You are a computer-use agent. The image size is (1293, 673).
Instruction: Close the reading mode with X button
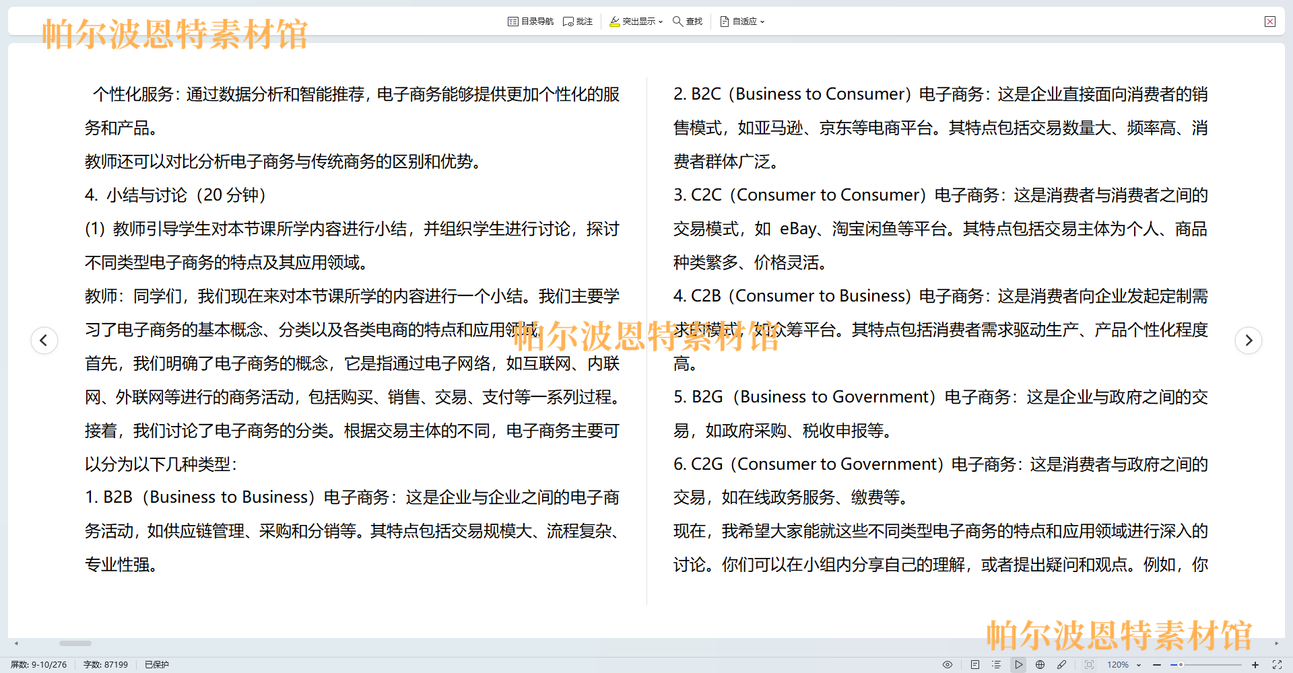click(x=1270, y=22)
